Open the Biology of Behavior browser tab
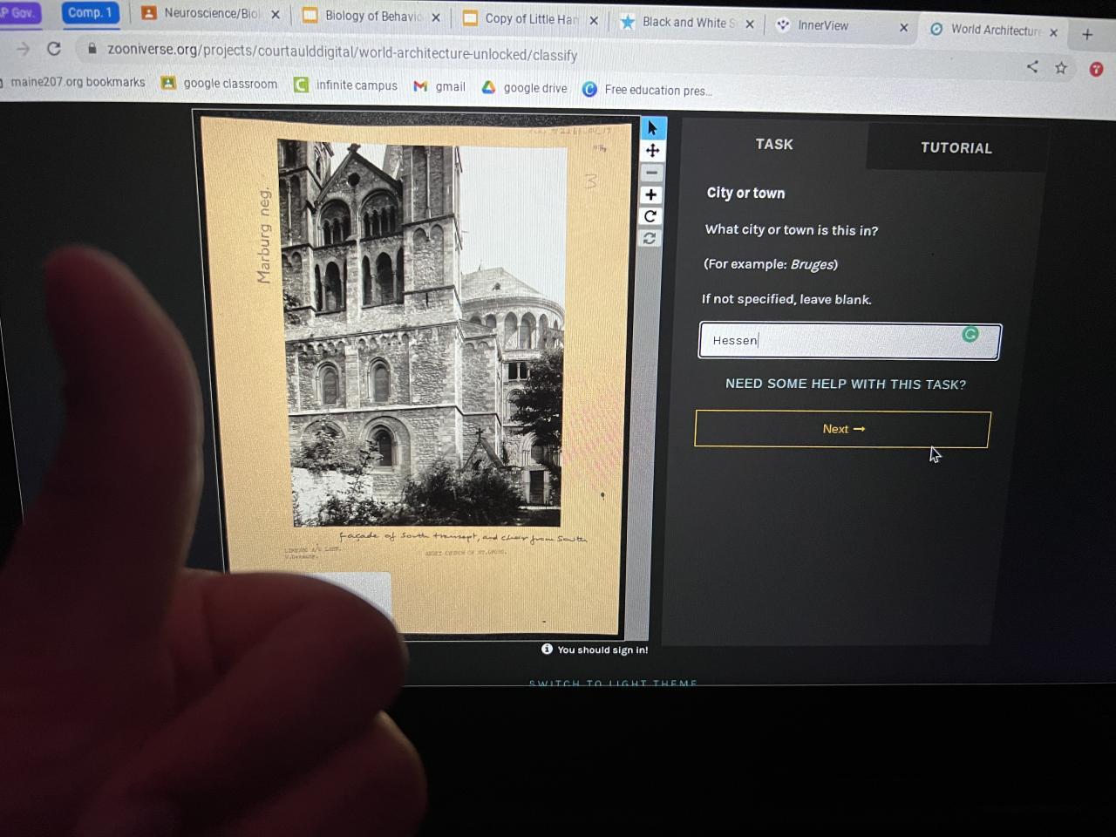 pyautogui.click(x=372, y=17)
